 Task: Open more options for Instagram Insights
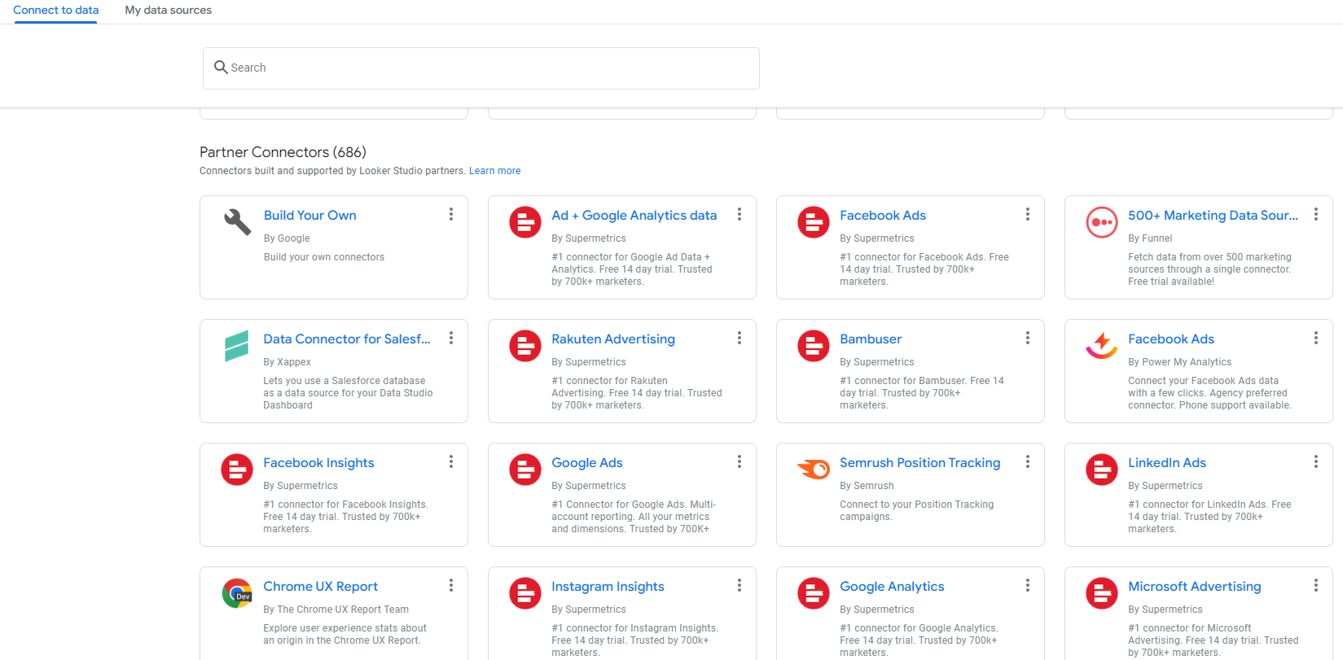coord(739,585)
